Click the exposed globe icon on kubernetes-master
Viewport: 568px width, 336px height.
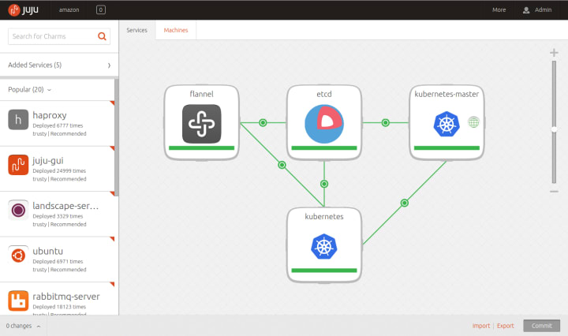tap(473, 122)
